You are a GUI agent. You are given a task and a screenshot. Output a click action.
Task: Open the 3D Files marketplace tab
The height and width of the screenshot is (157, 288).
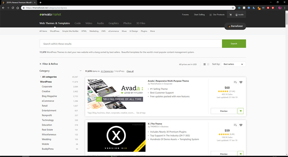pos(141,23)
